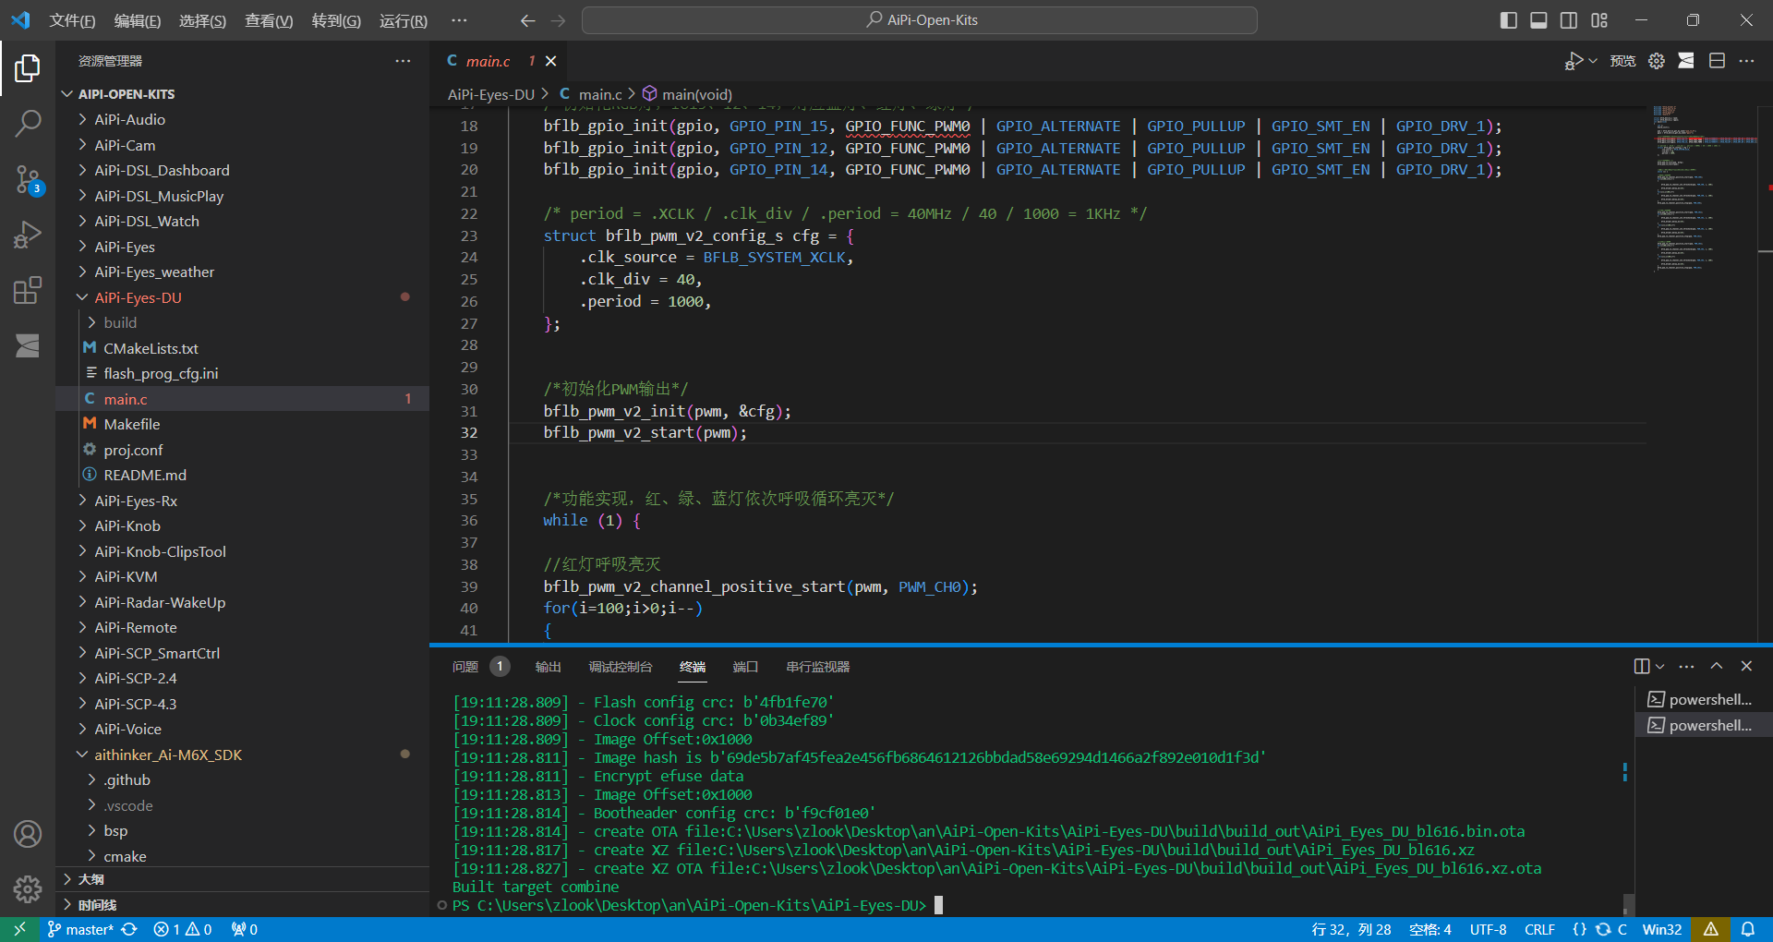The height and width of the screenshot is (942, 1773).
Task: Close the terminal panel
Action: [x=1746, y=667]
